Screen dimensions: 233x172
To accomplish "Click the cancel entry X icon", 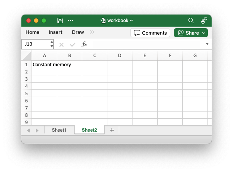I will pyautogui.click(x=61, y=45).
